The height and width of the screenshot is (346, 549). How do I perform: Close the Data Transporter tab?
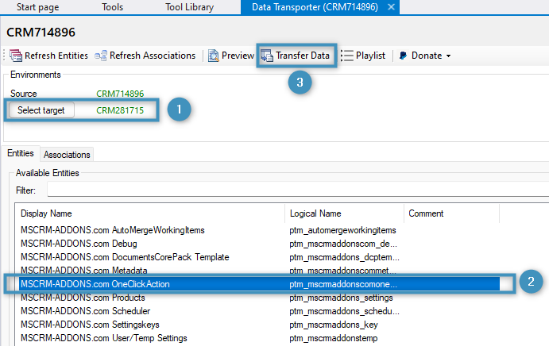click(x=391, y=7)
